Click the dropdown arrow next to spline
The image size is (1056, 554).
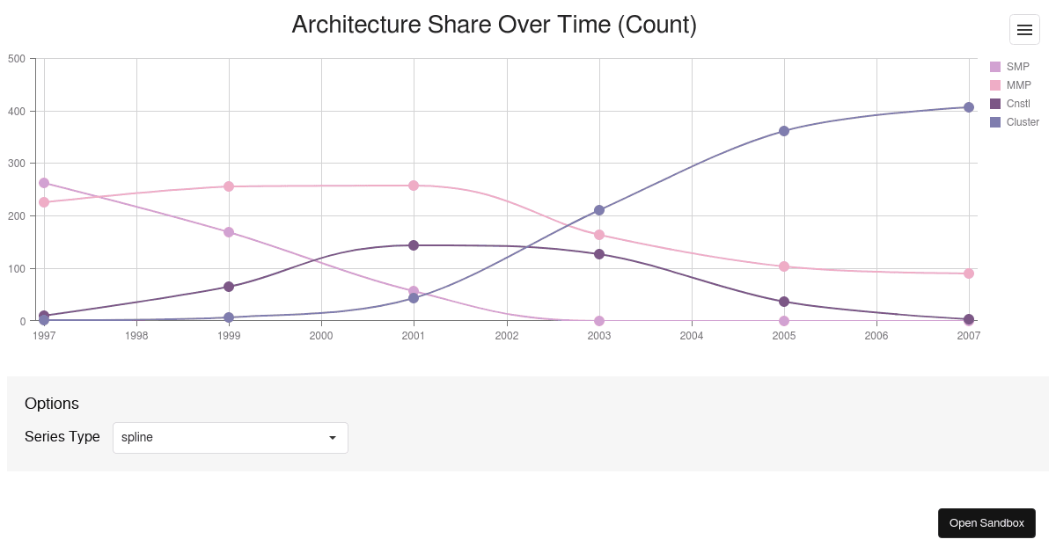pyautogui.click(x=333, y=437)
